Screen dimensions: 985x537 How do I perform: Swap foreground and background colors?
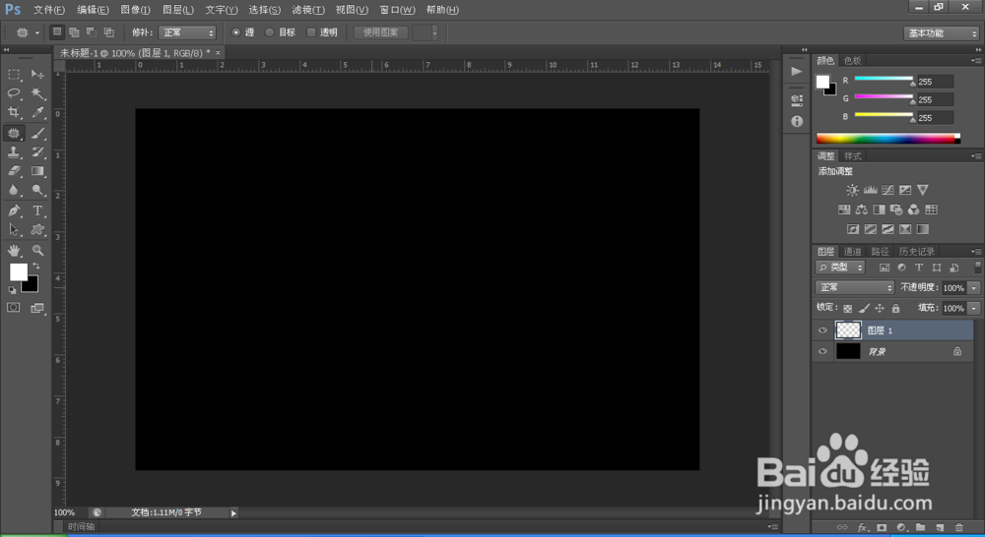35,267
